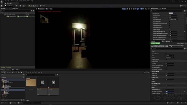Click Outliner add folder icon
This screenshot has height=105, width=187.
(x=32, y=11)
